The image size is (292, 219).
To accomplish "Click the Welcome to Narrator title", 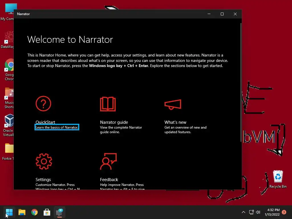I will tap(70, 39).
